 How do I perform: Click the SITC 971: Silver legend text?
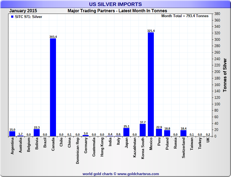point(29,17)
